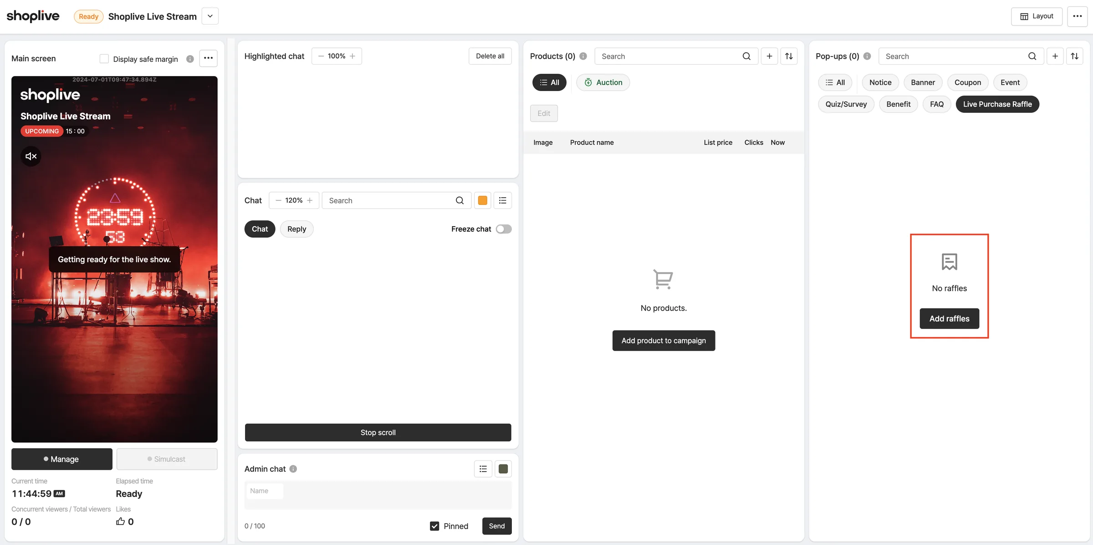Add a new product with plus icon
Viewport: 1093px width, 545px height.
769,56
